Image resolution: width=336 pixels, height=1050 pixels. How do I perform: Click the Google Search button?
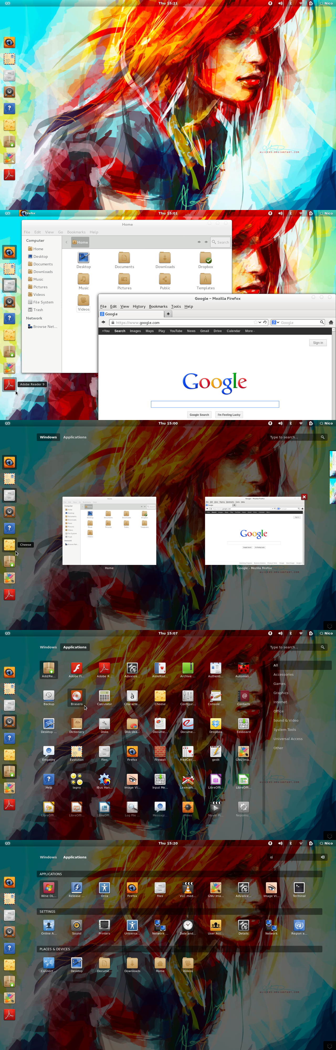pyautogui.click(x=199, y=414)
